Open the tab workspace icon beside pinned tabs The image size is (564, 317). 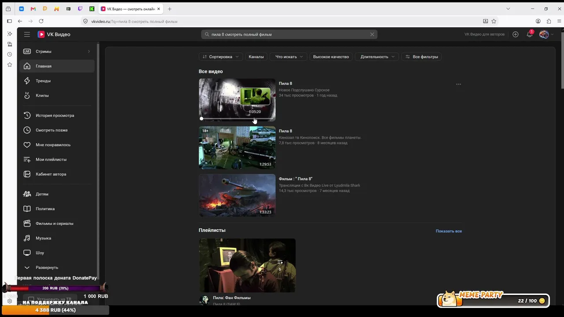[x=8, y=9]
